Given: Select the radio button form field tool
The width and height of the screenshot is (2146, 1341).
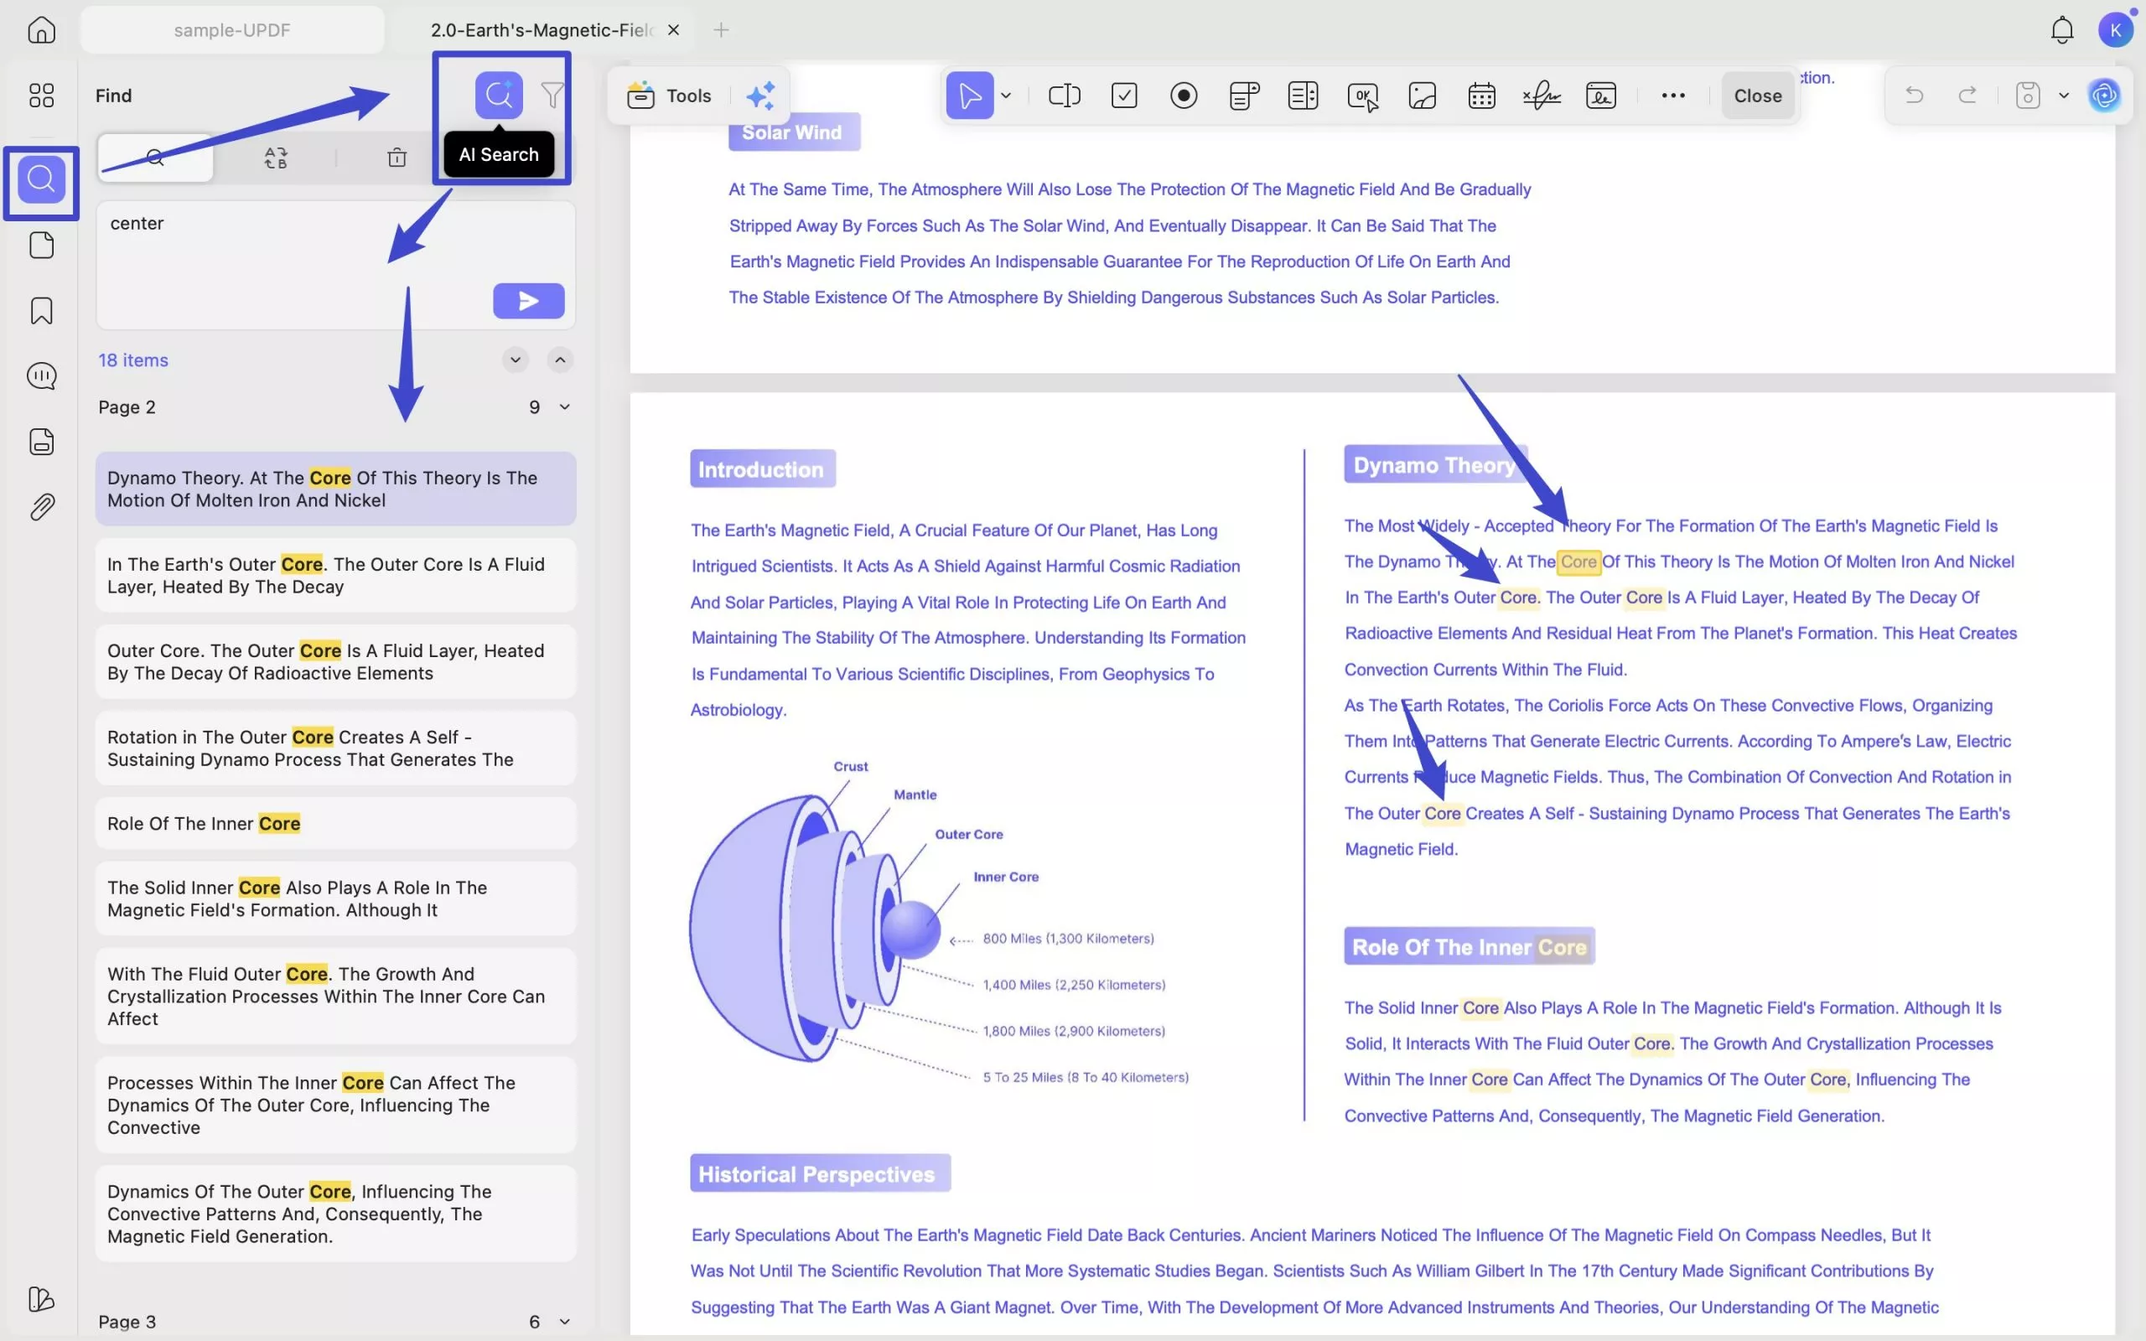Looking at the screenshot, I should pos(1184,95).
